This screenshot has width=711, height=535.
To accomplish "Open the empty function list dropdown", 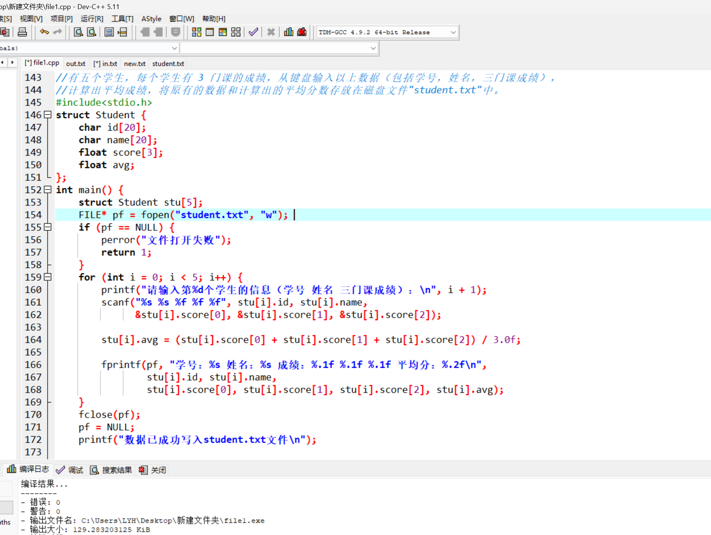I will (279, 48).
